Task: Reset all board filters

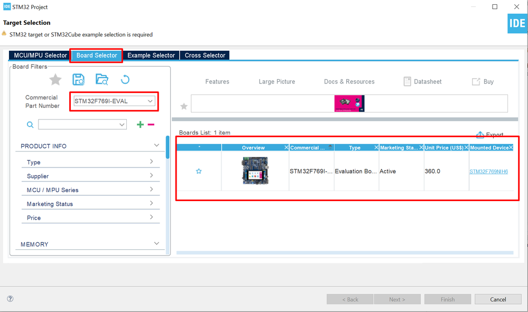Action: tap(125, 80)
